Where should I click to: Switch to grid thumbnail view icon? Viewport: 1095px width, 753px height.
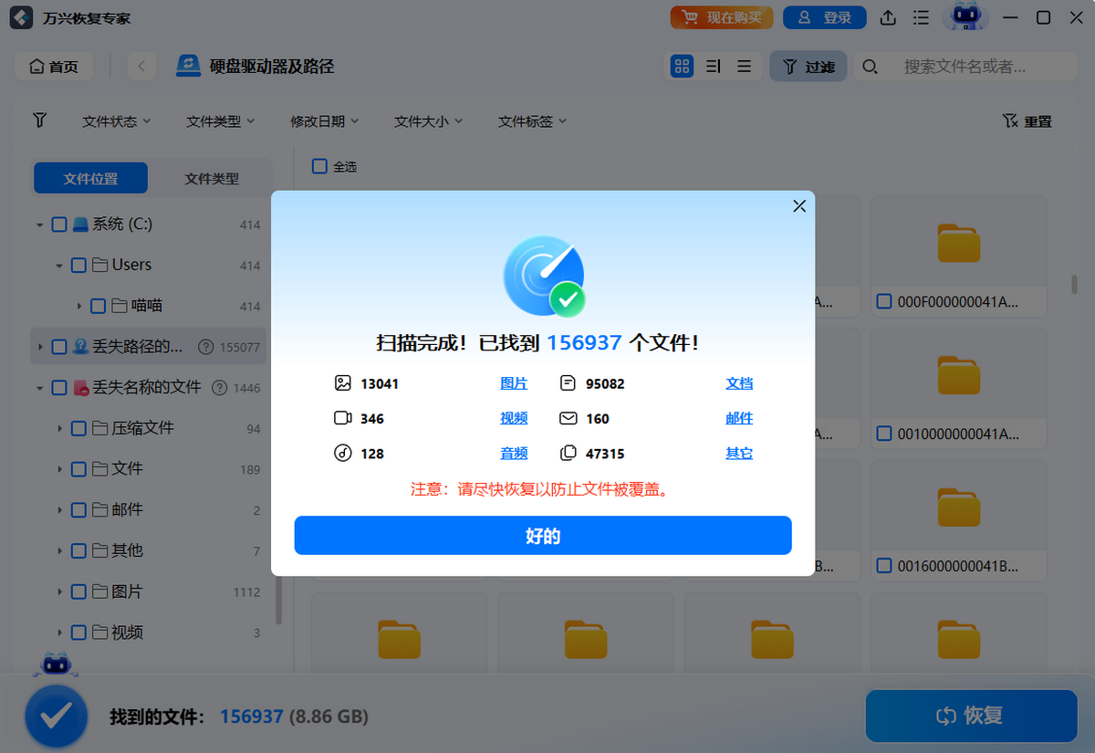pos(682,66)
